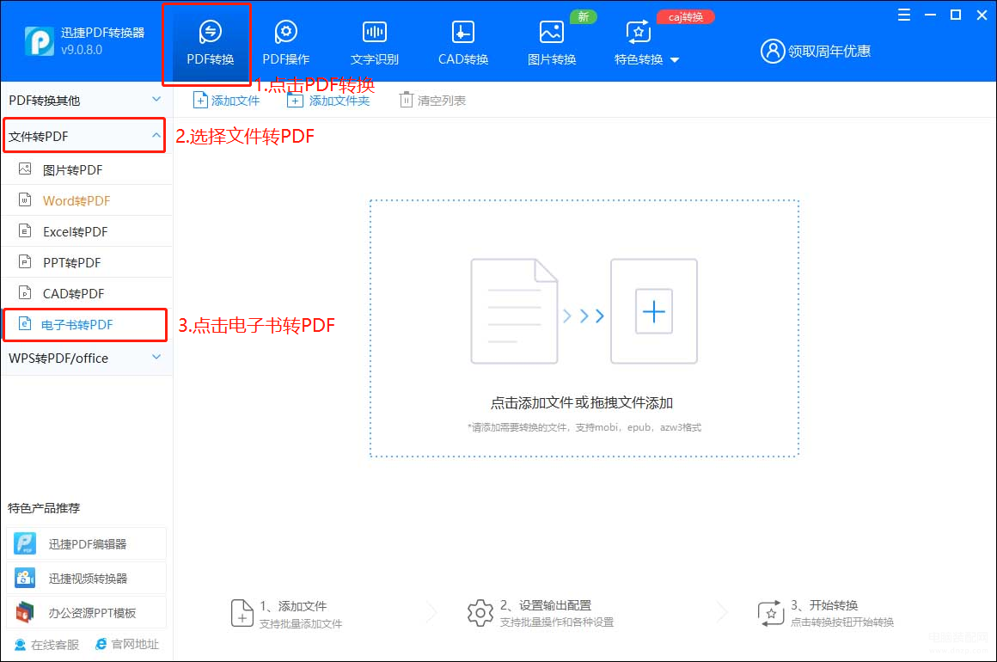The height and width of the screenshot is (662, 997).
Task: Click the 支持批量添加文件 hint text
Action: pos(301,624)
